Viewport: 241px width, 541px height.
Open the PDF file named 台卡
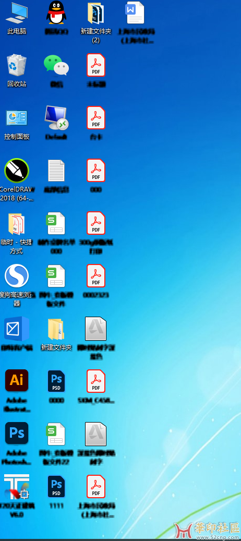click(x=96, y=118)
